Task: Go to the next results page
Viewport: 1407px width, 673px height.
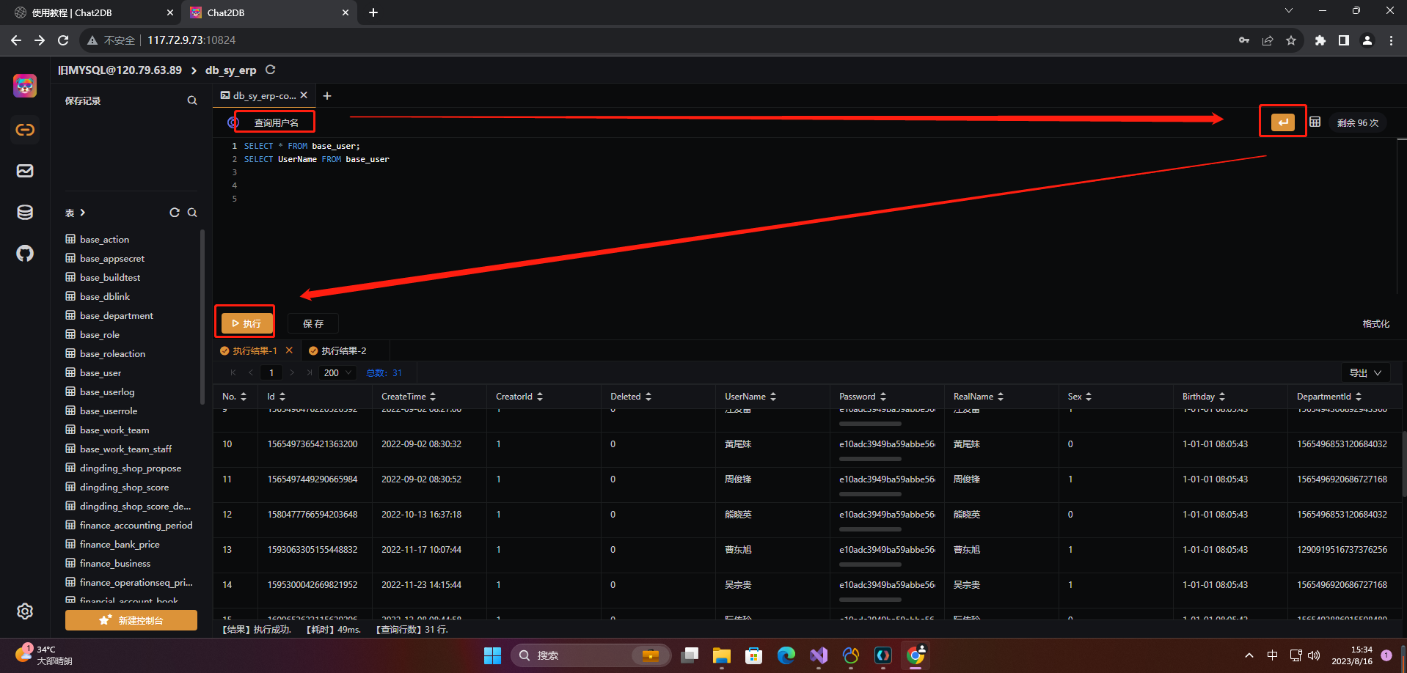Action: tap(292, 372)
